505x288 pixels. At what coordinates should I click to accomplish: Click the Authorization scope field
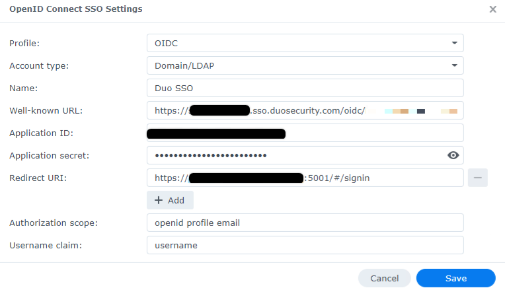pyautogui.click(x=305, y=223)
